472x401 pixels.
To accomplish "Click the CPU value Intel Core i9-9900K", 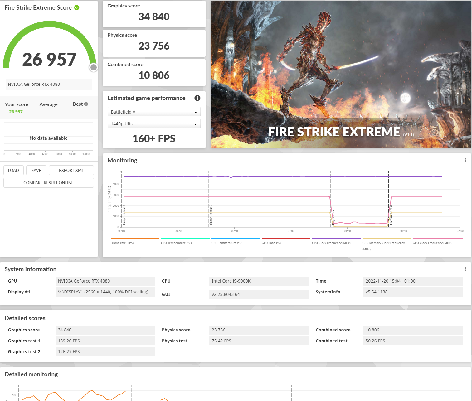I will 259,281.
